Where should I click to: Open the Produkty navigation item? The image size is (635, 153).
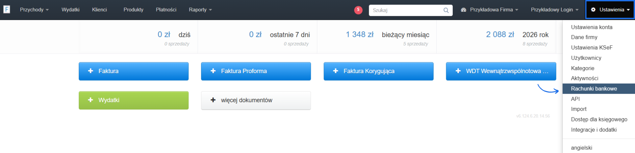[x=133, y=10]
